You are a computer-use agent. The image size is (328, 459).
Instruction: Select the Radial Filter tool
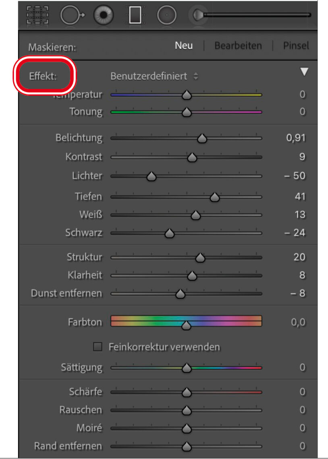click(x=167, y=15)
